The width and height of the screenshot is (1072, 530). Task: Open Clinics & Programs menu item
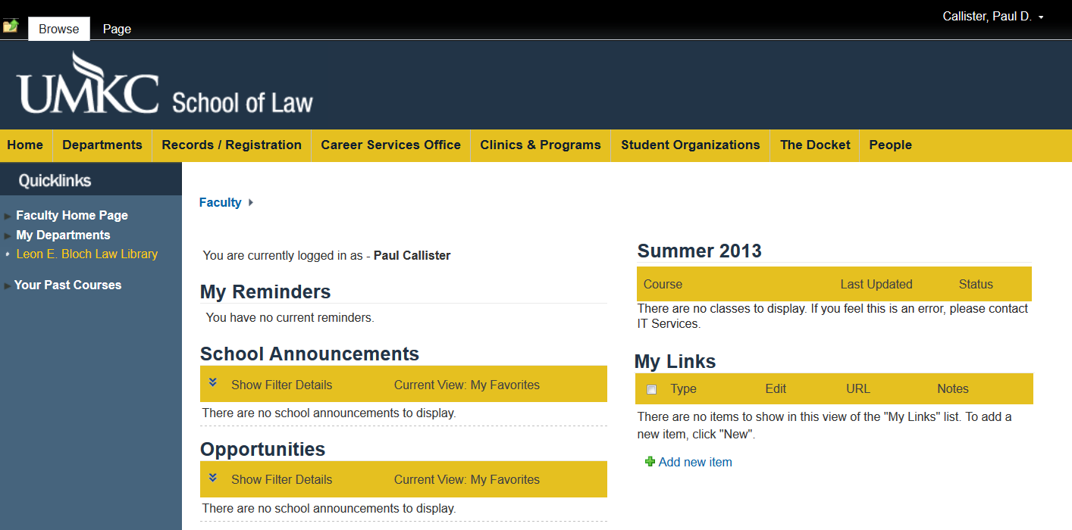(541, 145)
